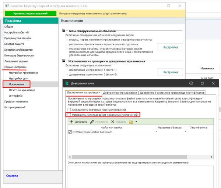Select Отчеты и хранилище in sidebar
The width and height of the screenshot is (221, 188).
click(22, 90)
